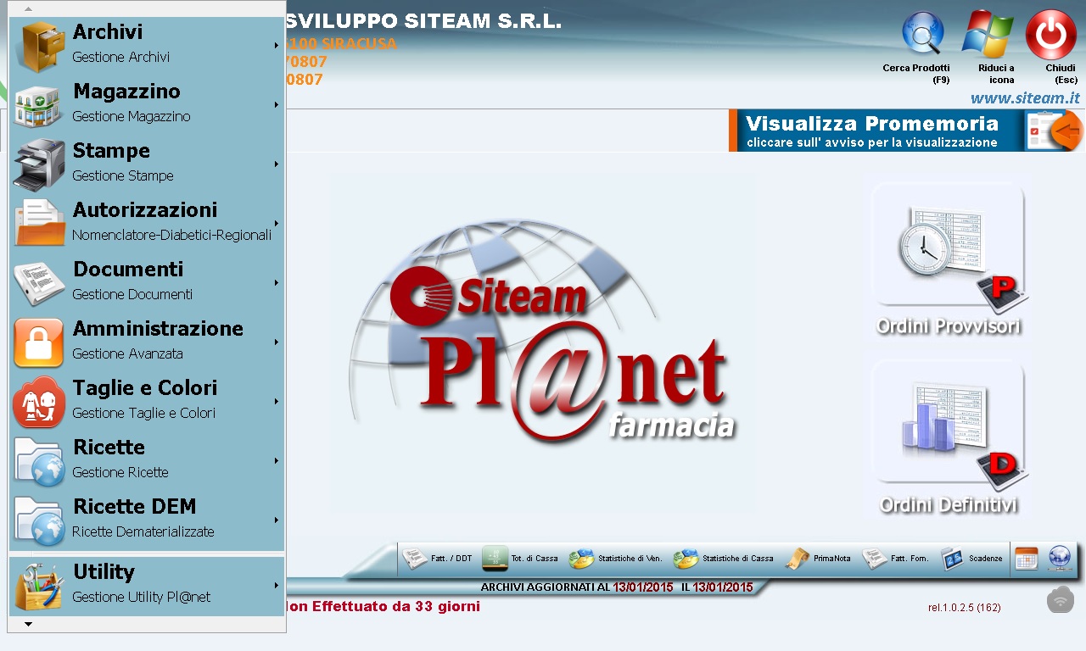Screen dimensions: 1086x651
Task: Select the Stampe menu title
Action: click(111, 151)
